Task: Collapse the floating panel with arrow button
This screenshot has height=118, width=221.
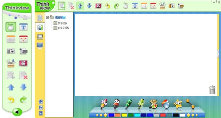Action: click(17, 112)
